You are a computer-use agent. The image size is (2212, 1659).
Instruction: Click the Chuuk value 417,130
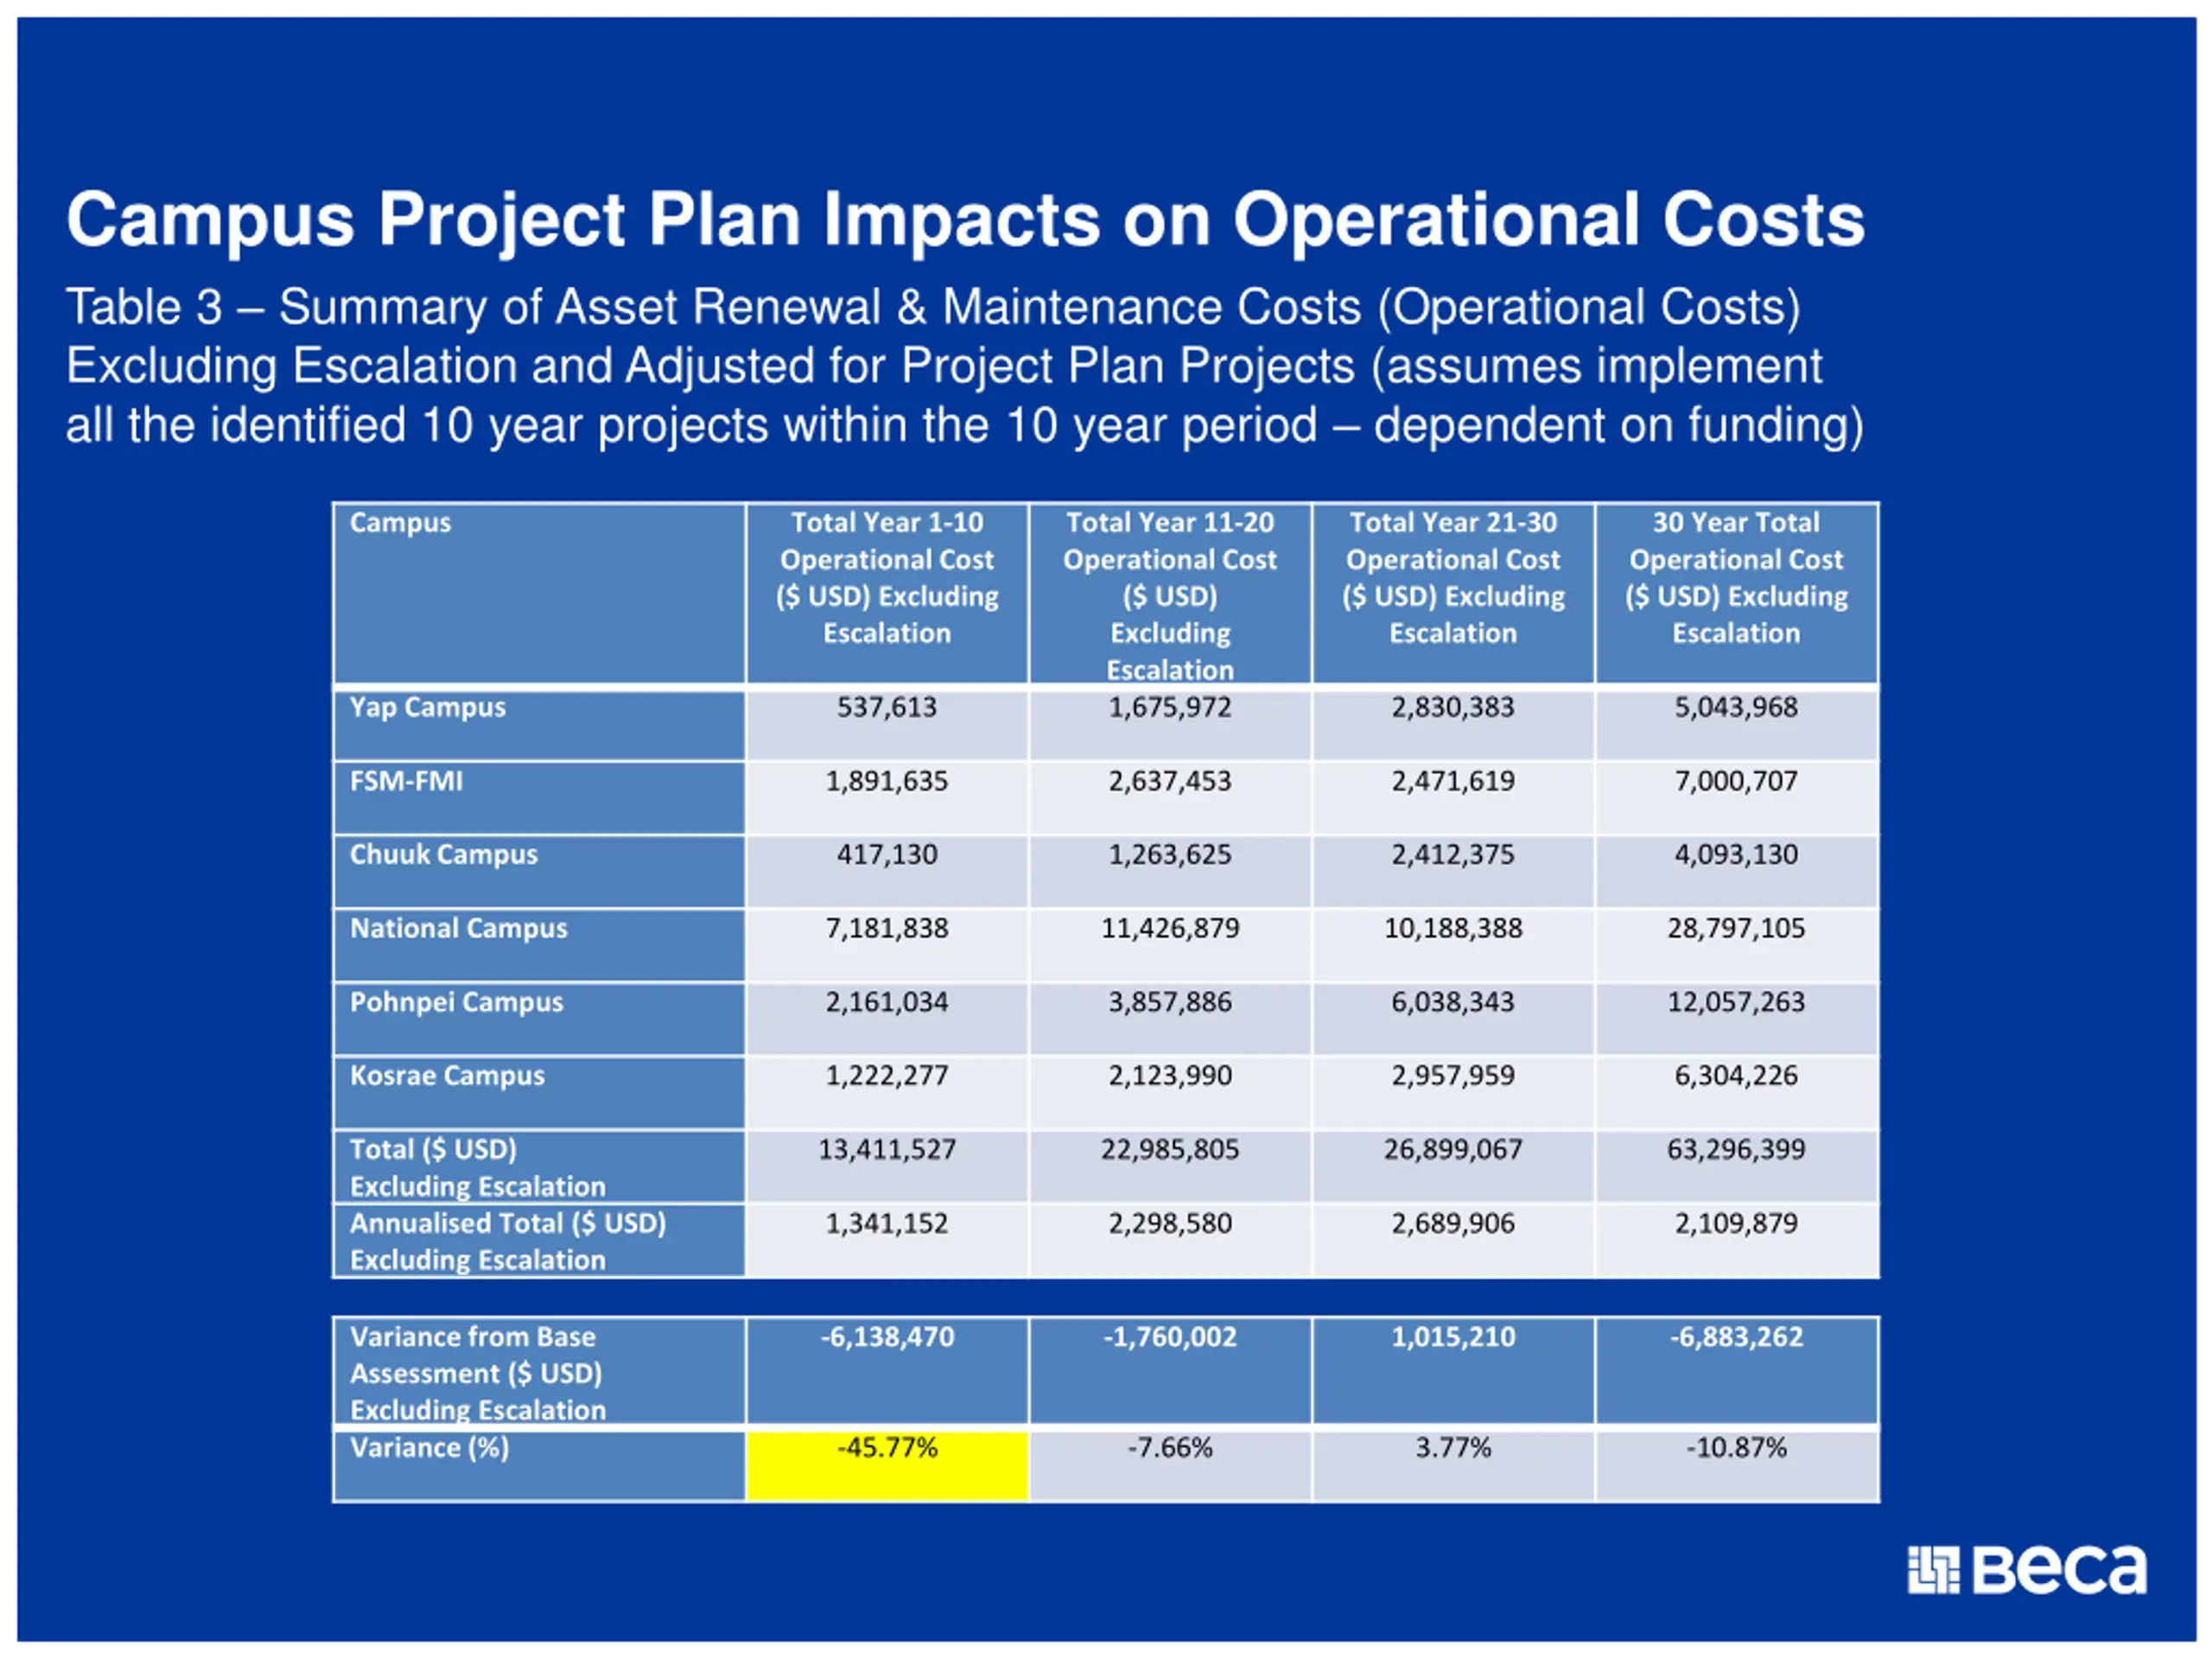(887, 855)
